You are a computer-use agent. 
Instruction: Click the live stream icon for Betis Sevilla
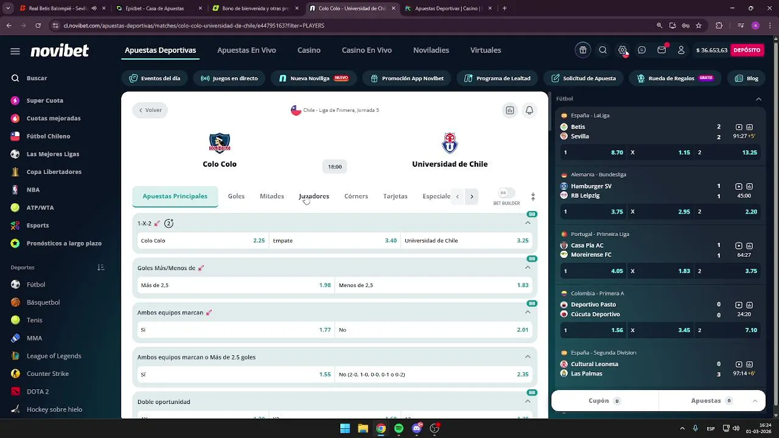point(739,127)
